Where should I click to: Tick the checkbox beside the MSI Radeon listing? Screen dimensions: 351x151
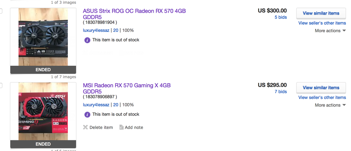coord(1,86)
